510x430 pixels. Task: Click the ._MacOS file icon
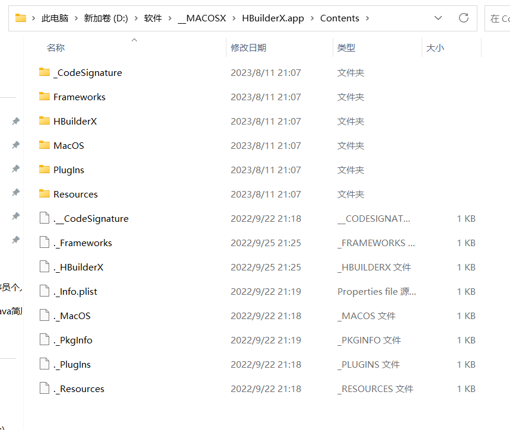[x=44, y=315]
